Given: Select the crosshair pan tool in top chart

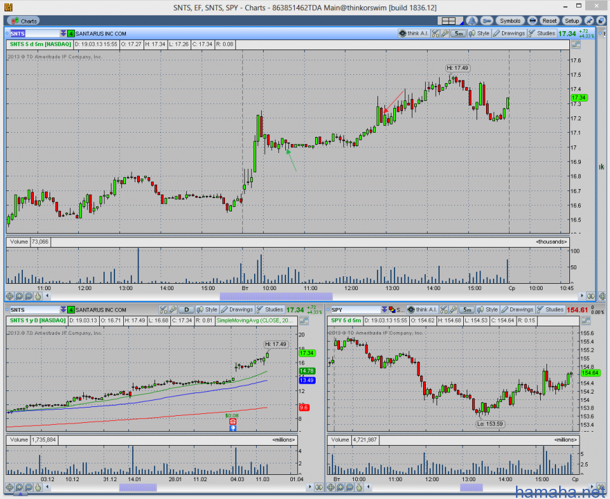Looking at the screenshot, I should (x=10, y=296).
